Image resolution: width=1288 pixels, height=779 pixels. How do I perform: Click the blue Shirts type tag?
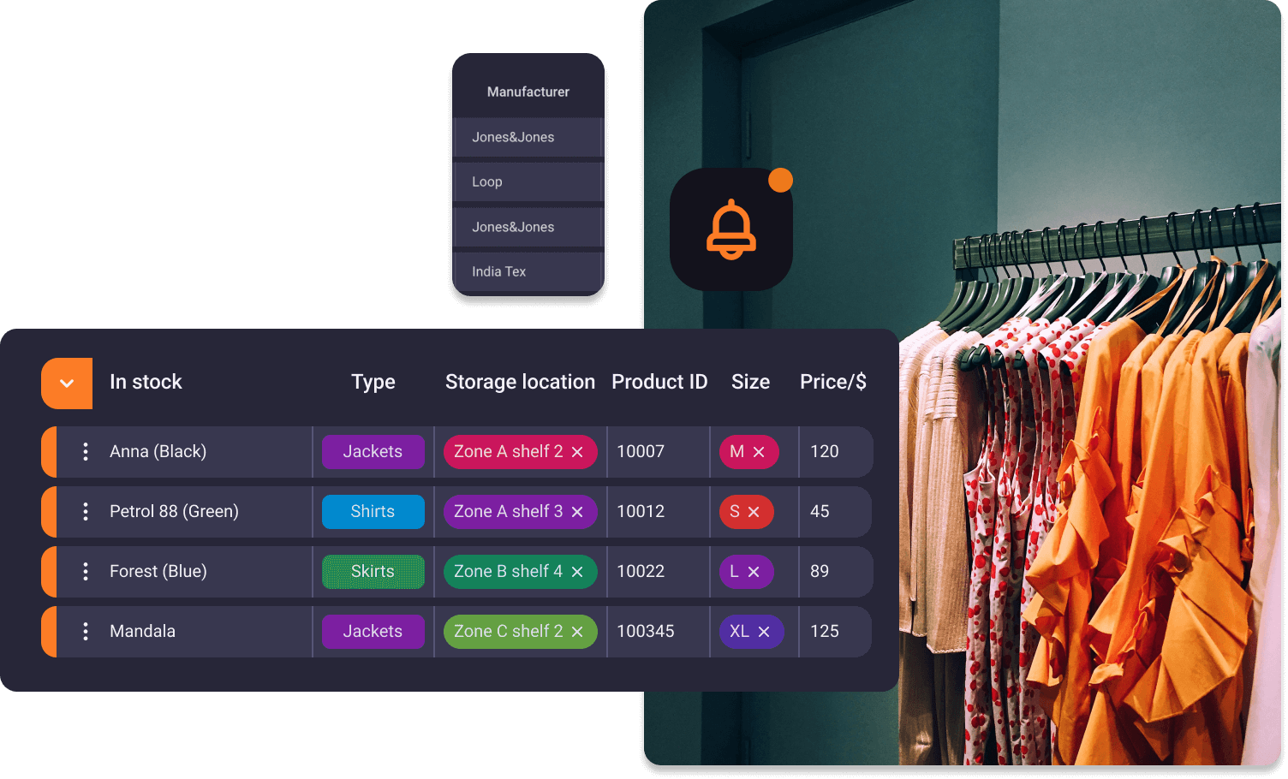[x=373, y=512]
